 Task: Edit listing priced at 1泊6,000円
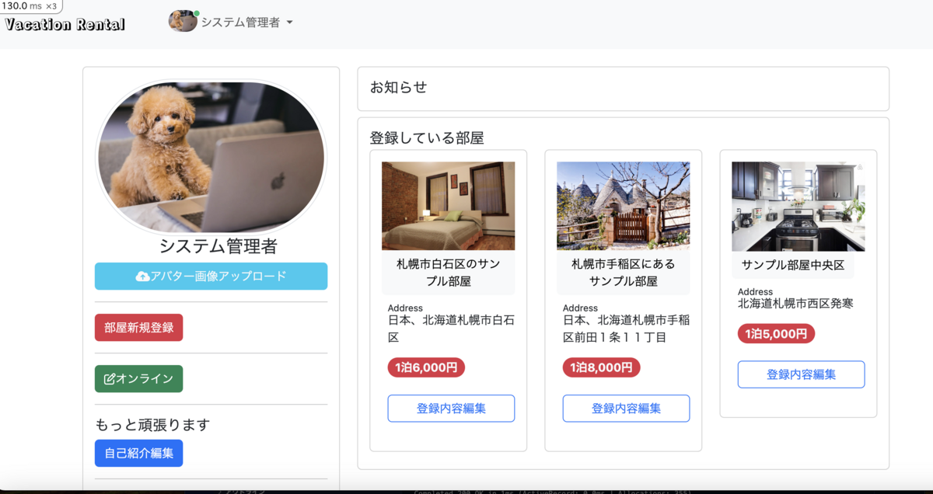(451, 409)
